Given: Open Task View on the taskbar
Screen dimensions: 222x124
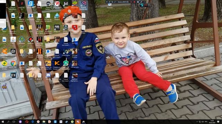Looking at the screenshot, I should pos(14,122).
